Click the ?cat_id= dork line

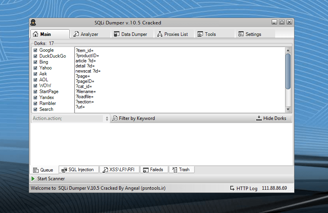click(84, 86)
